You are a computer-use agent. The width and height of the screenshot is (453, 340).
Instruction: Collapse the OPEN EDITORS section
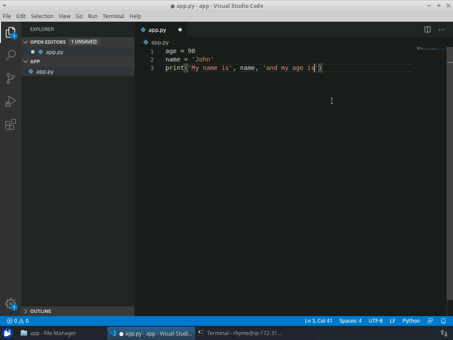pos(25,42)
